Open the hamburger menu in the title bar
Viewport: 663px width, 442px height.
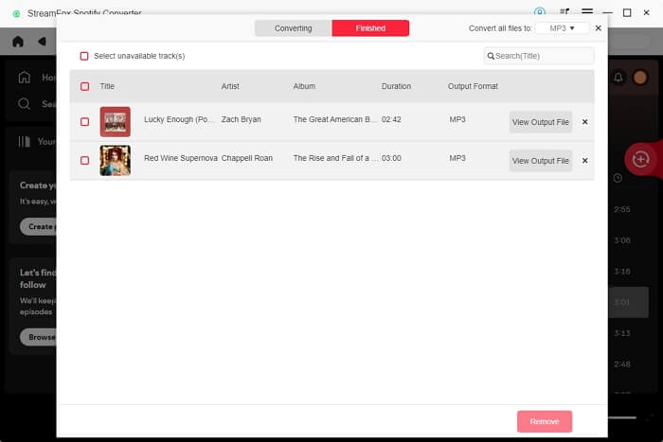pyautogui.click(x=587, y=11)
